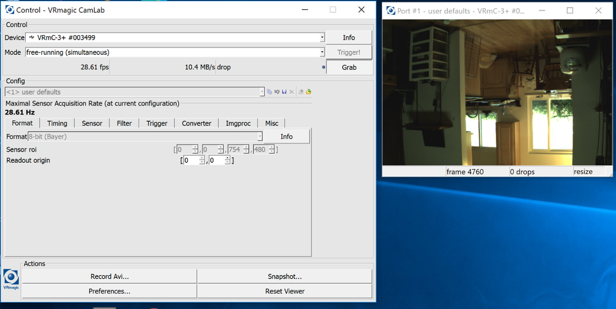This screenshot has width=616, height=309.
Task: Select the Format tab
Action: tap(22, 123)
